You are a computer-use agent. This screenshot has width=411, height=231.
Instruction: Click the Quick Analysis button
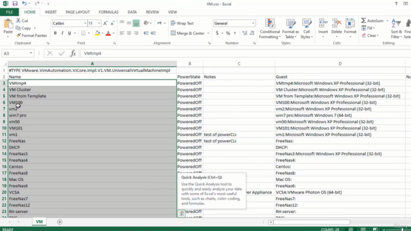point(181,214)
